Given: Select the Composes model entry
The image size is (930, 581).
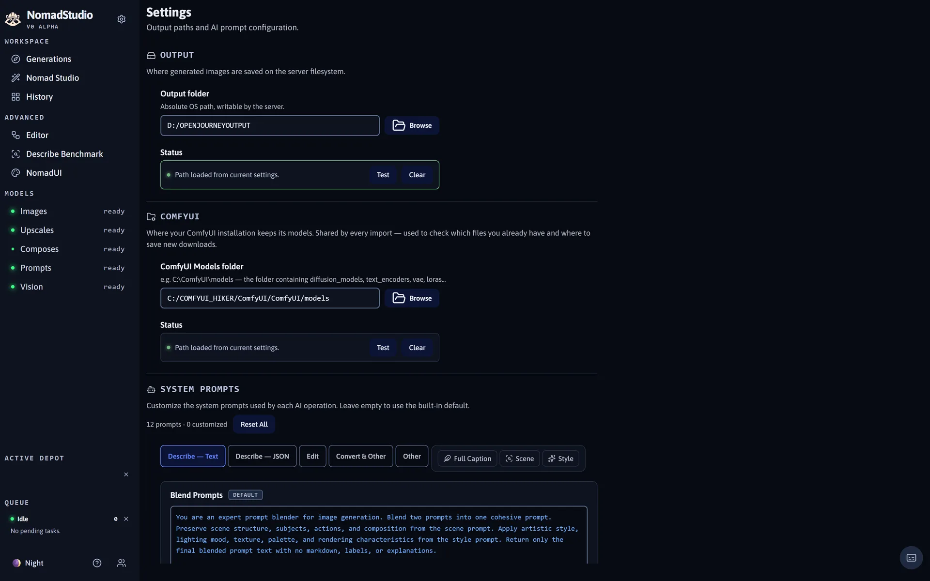Looking at the screenshot, I should coord(67,249).
